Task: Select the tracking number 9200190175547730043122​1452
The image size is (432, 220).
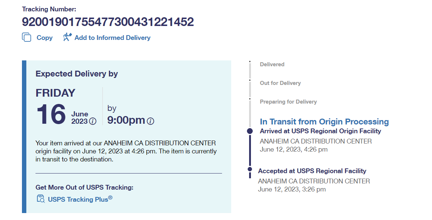Action: 108,22
